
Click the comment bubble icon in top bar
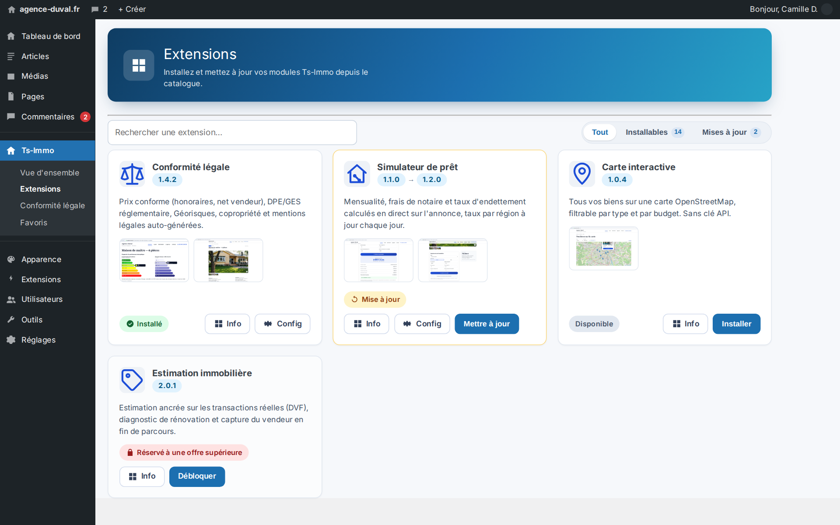click(95, 9)
